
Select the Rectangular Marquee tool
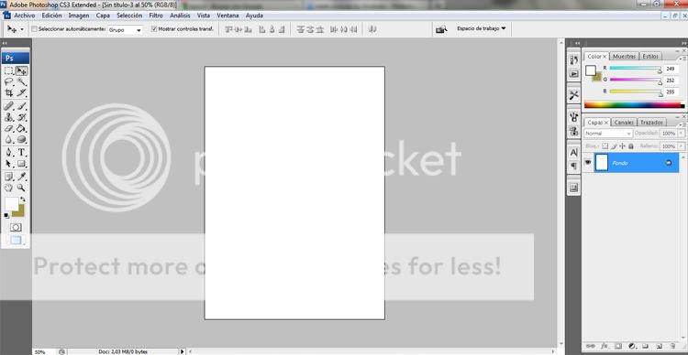click(x=9, y=70)
